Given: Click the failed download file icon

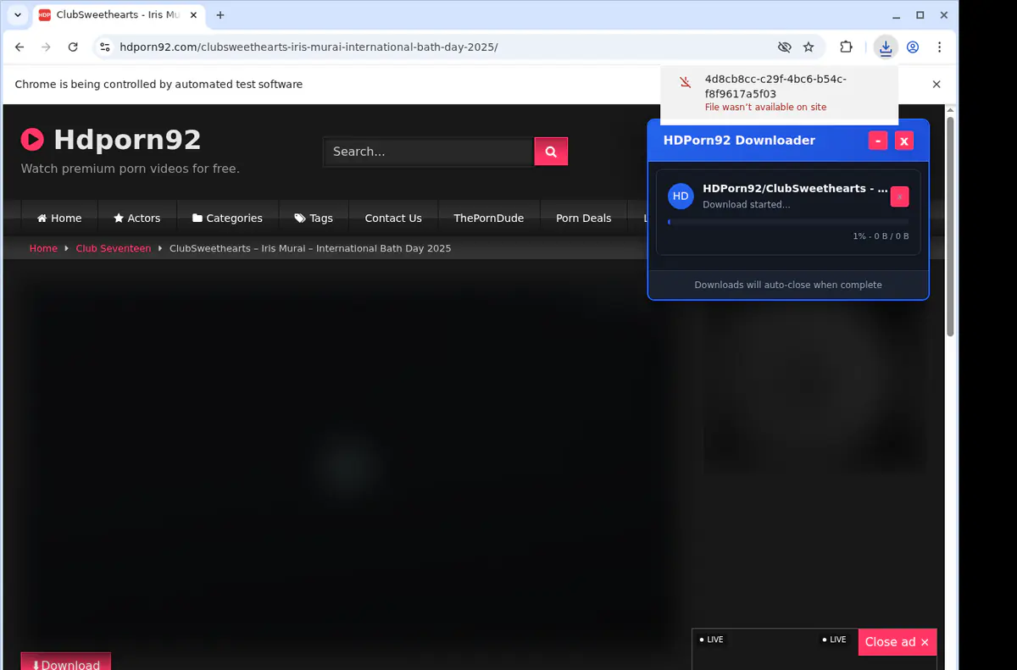Looking at the screenshot, I should [x=686, y=83].
